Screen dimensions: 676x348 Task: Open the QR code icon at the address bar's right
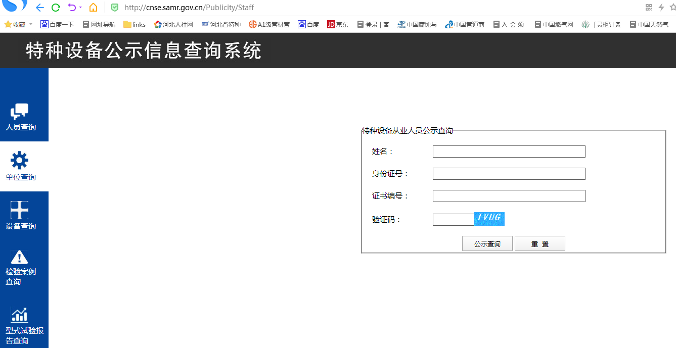point(649,7)
